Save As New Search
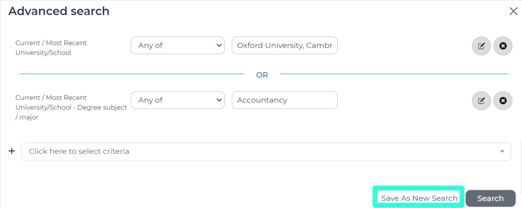The image size is (522, 208). [419, 198]
